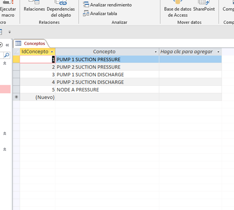The image size is (234, 210).
Task: Click IdConcepto cell with value 3
Action: 37,75
